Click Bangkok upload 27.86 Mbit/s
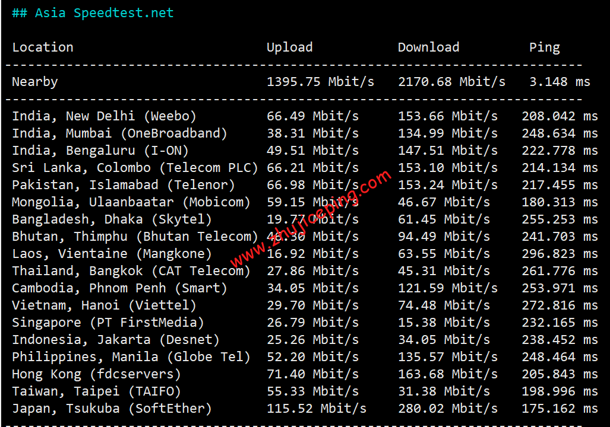 coord(313,271)
